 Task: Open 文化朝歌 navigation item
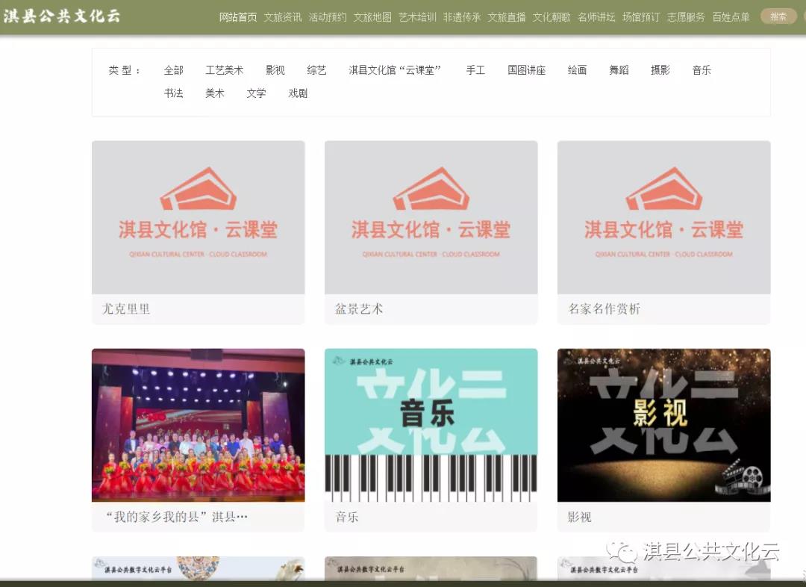click(551, 17)
